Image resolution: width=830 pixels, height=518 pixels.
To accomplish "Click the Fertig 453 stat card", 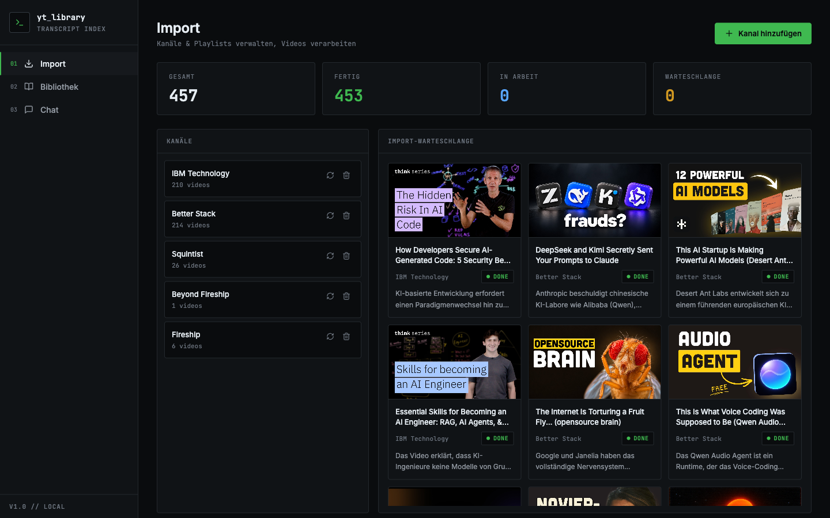I will pos(401,89).
